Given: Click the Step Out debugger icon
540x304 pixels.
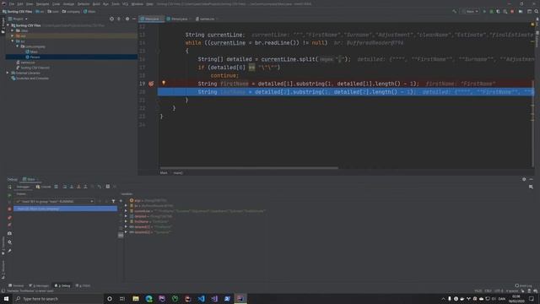Looking at the screenshot, I should coord(85,187).
